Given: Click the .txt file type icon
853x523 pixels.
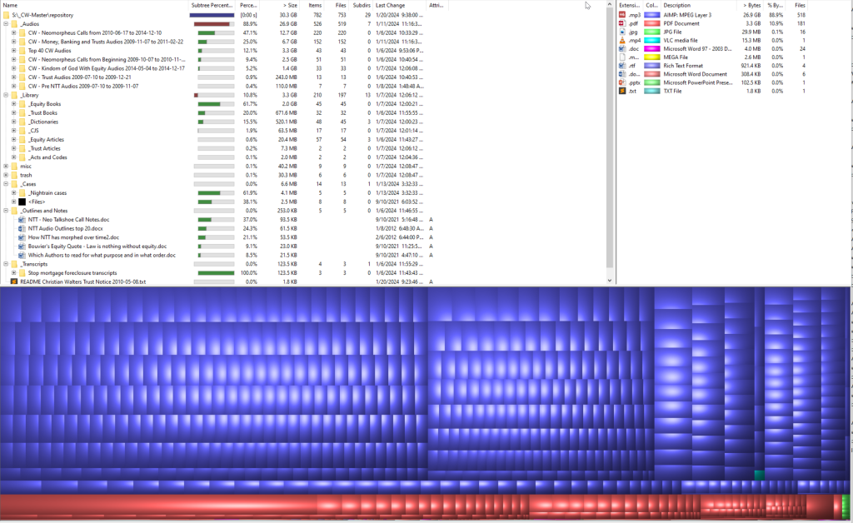Looking at the screenshot, I should [x=622, y=91].
